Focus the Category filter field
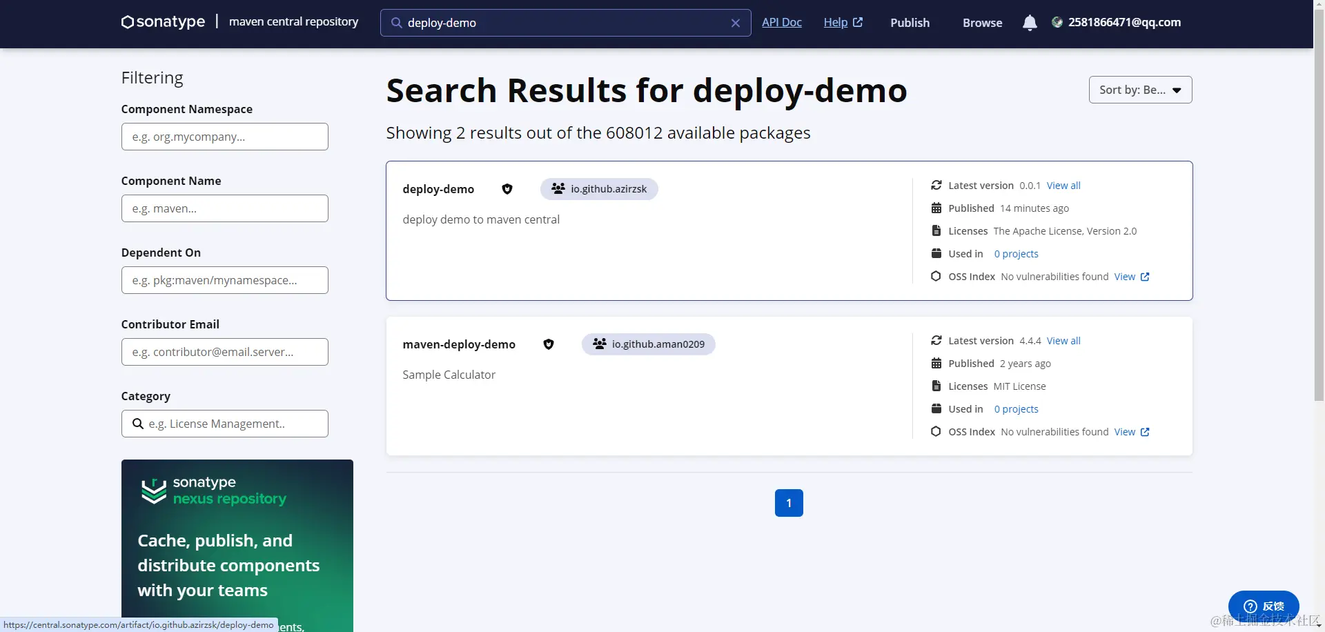Image resolution: width=1325 pixels, height=632 pixels. [224, 424]
